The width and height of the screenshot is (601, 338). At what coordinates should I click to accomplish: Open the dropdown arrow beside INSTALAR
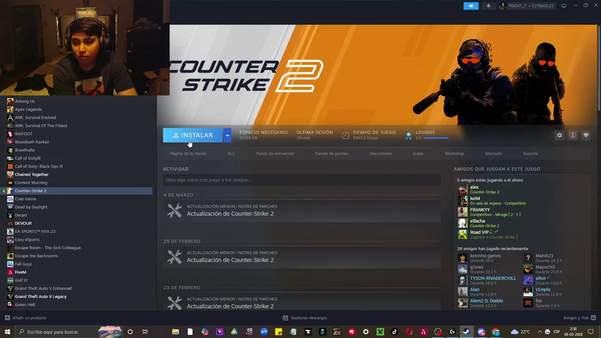[x=227, y=135]
